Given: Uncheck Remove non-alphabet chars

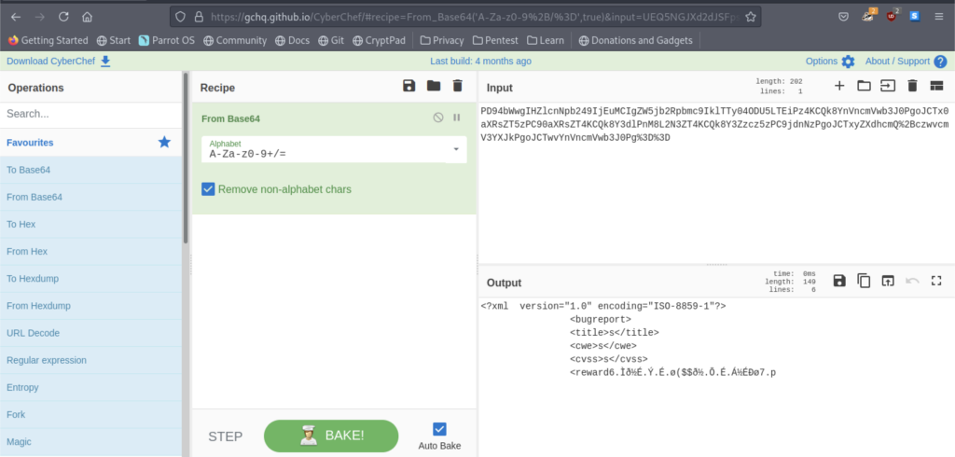Looking at the screenshot, I should click(209, 189).
